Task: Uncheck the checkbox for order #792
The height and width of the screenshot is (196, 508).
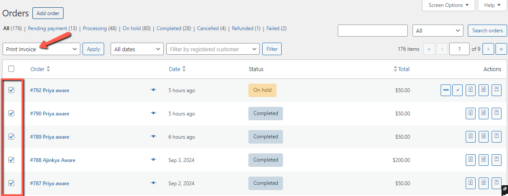Action: [x=11, y=90]
